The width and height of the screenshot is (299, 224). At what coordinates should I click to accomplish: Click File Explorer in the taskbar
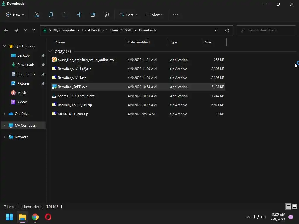[x=22, y=217]
